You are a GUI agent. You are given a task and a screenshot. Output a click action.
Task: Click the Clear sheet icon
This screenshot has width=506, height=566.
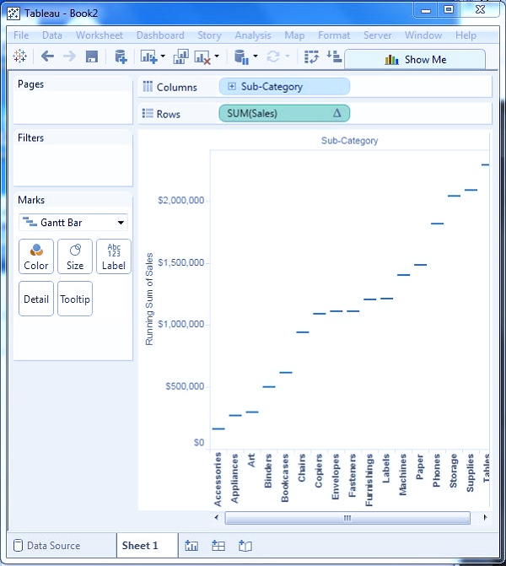coord(202,57)
